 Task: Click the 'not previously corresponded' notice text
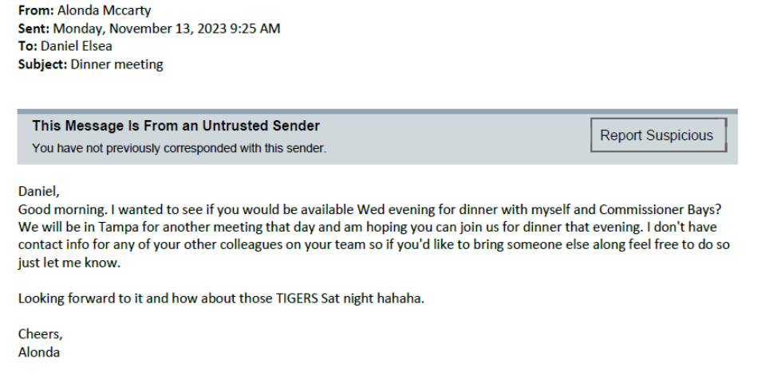click(179, 148)
